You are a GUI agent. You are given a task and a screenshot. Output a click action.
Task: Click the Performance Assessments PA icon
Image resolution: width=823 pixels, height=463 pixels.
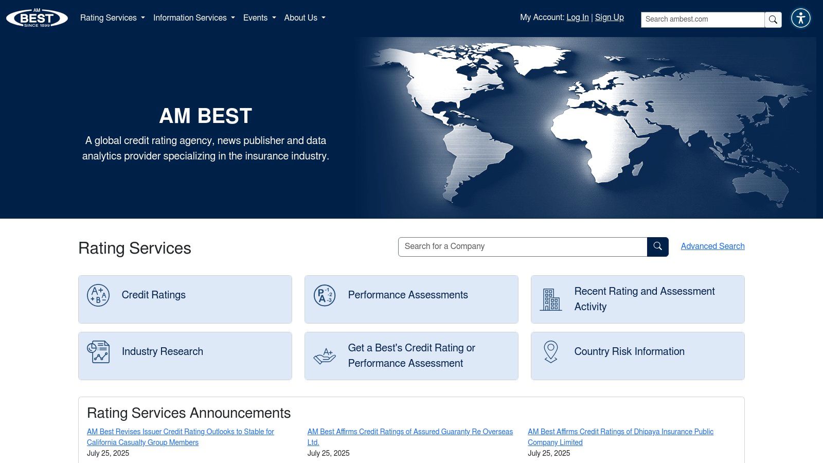coord(325,295)
